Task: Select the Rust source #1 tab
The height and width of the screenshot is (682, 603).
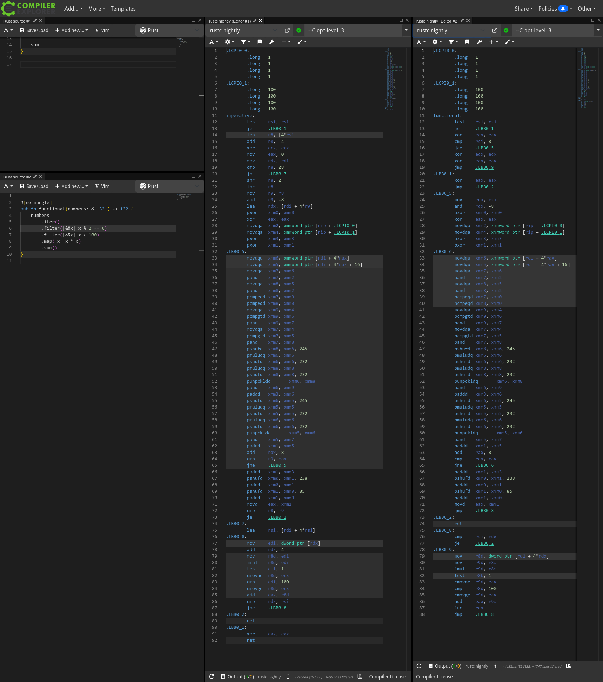Action: point(17,21)
